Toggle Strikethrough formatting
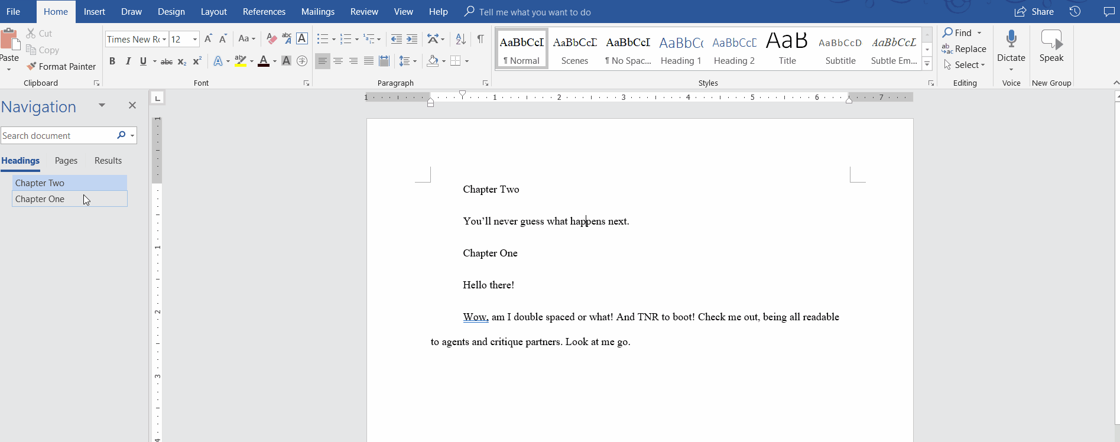Image resolution: width=1120 pixels, height=442 pixels. tap(167, 61)
